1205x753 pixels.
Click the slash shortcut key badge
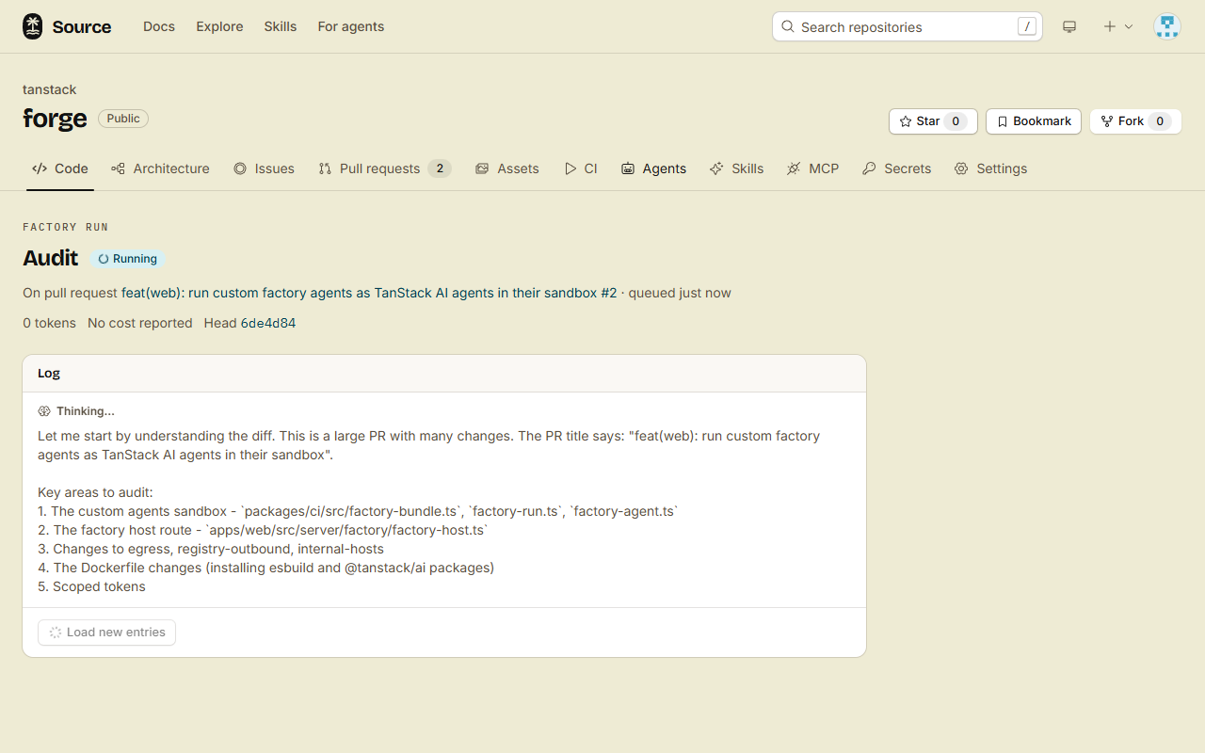1027,26
